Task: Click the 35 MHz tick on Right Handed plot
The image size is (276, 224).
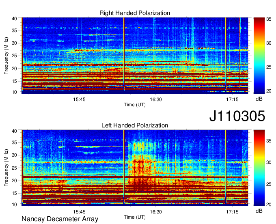Action: [14, 30]
